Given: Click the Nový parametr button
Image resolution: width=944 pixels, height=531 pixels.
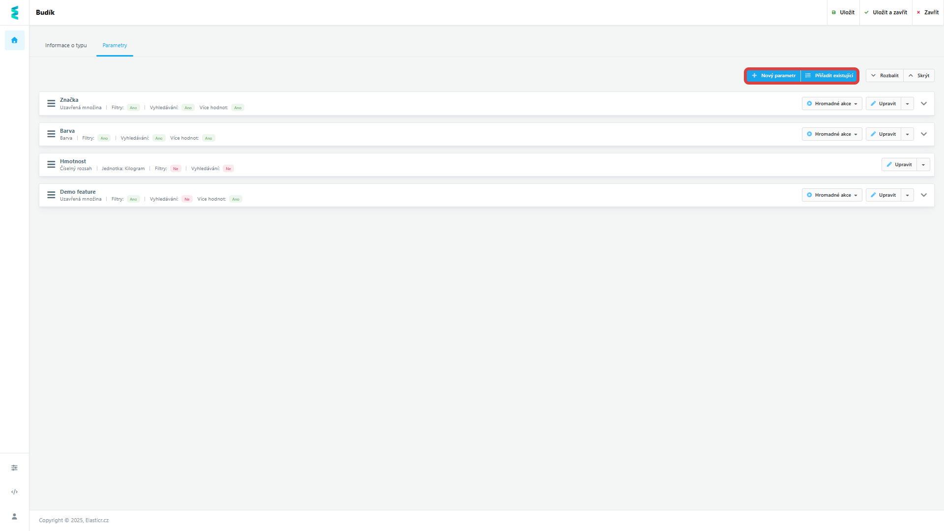Looking at the screenshot, I should point(773,76).
